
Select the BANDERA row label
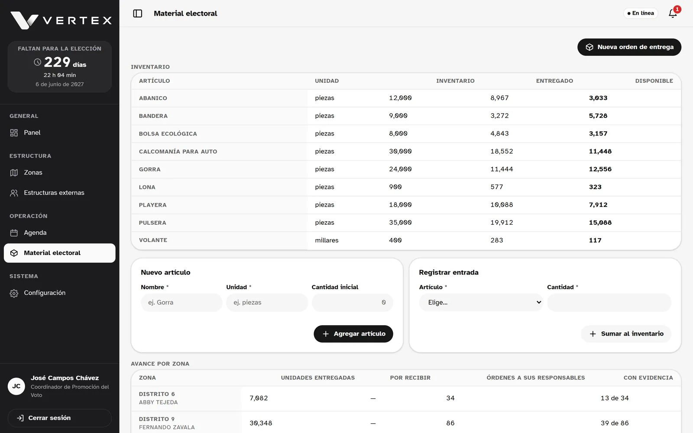[x=153, y=116]
